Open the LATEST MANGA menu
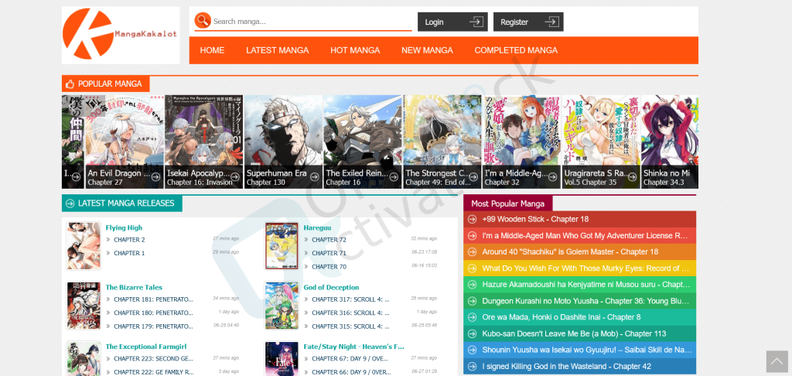 278,50
